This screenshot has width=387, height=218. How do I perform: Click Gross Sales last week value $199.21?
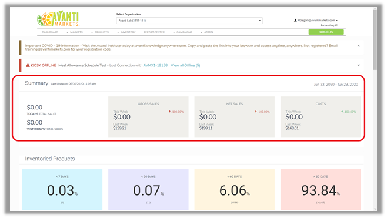pos(119,128)
